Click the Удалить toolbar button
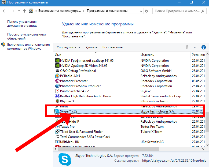Screen dimensions: 209x167 pos(91,47)
